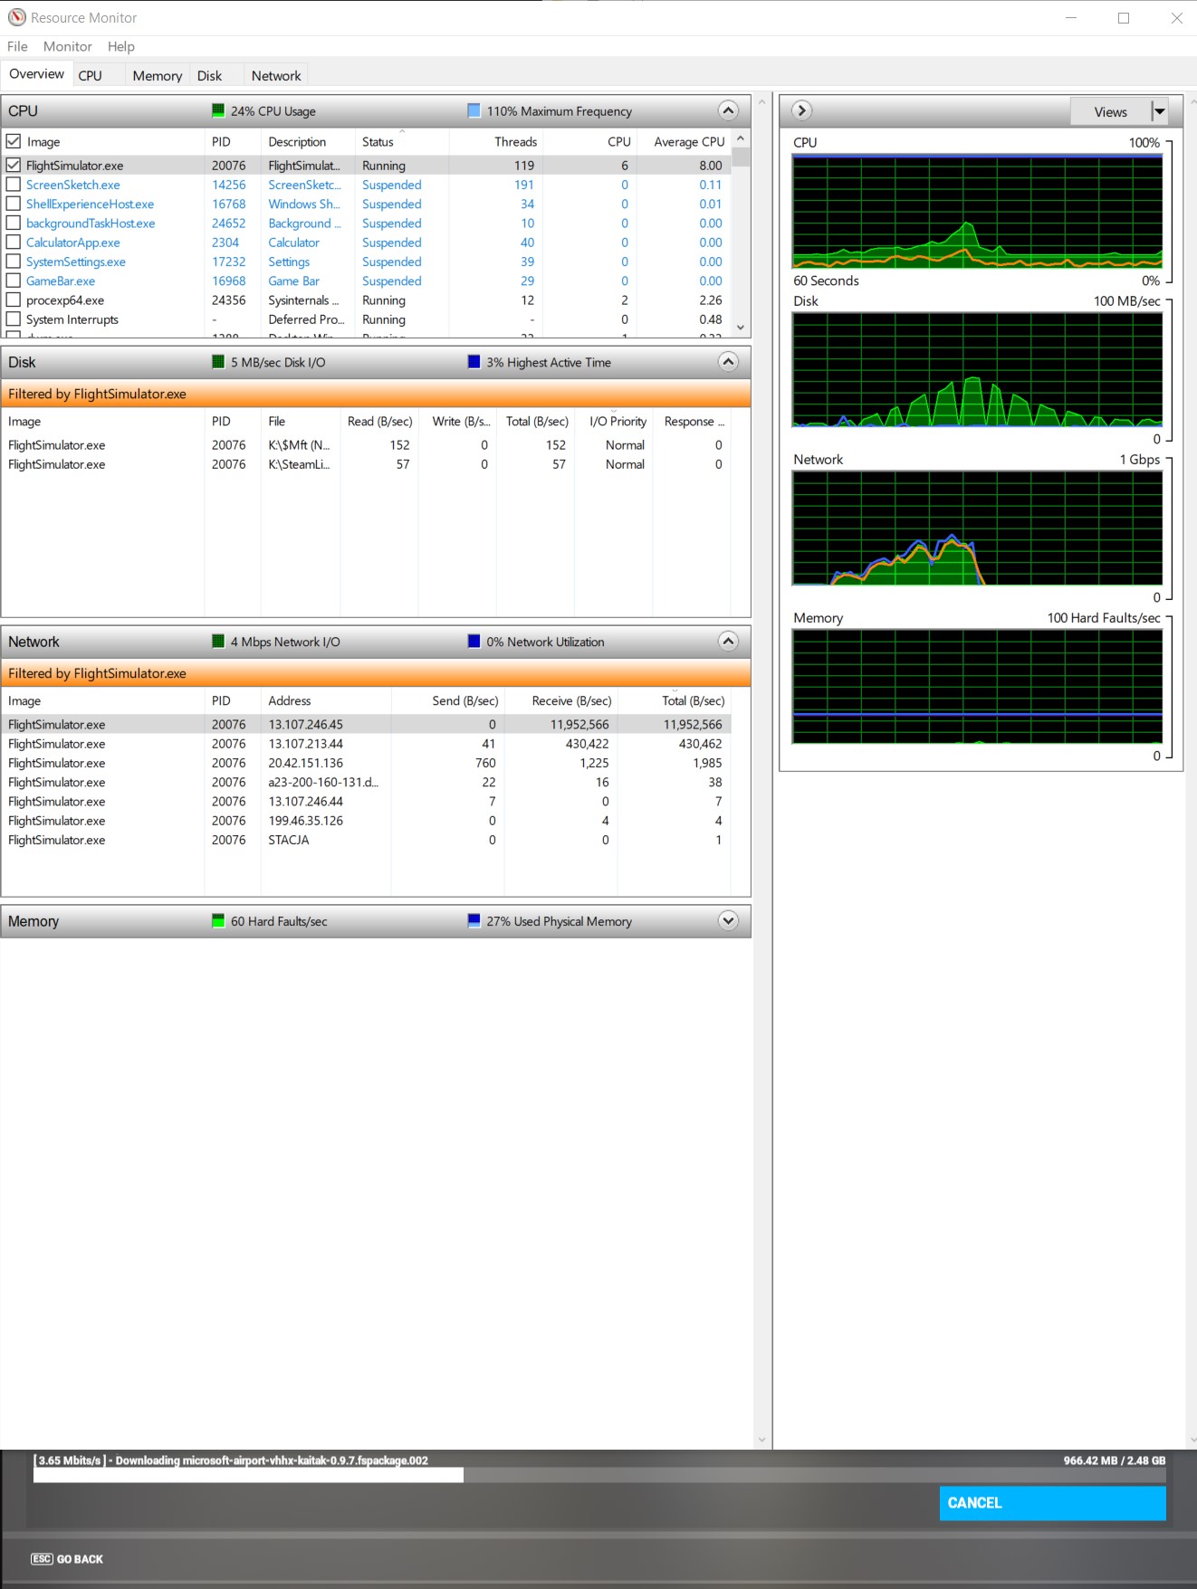This screenshot has width=1197, height=1589.
Task: Click the 'Filtered by FlightSimulator.exe' Disk banner
Action: tap(376, 394)
